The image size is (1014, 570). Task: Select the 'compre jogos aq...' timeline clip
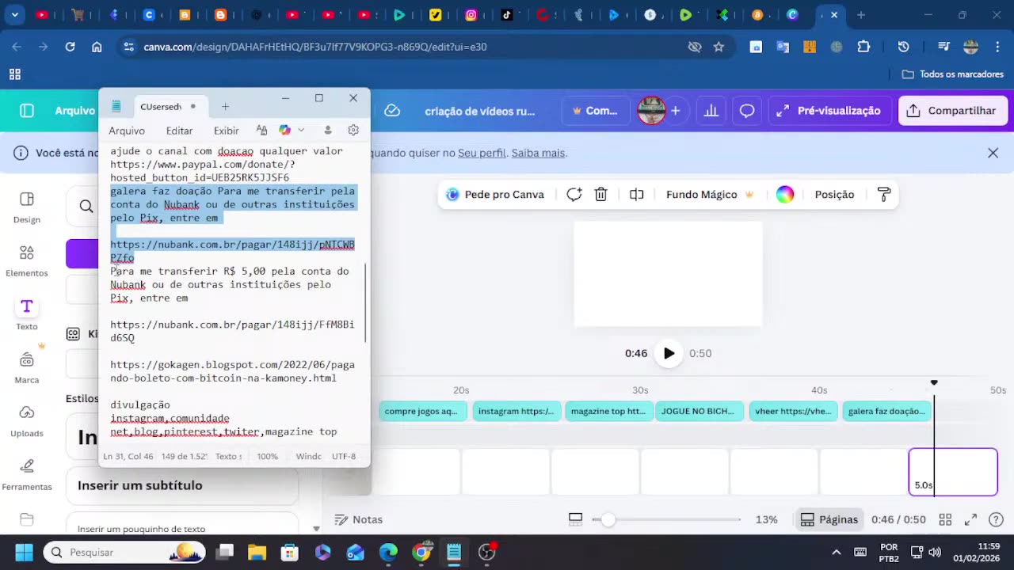pyautogui.click(x=421, y=411)
